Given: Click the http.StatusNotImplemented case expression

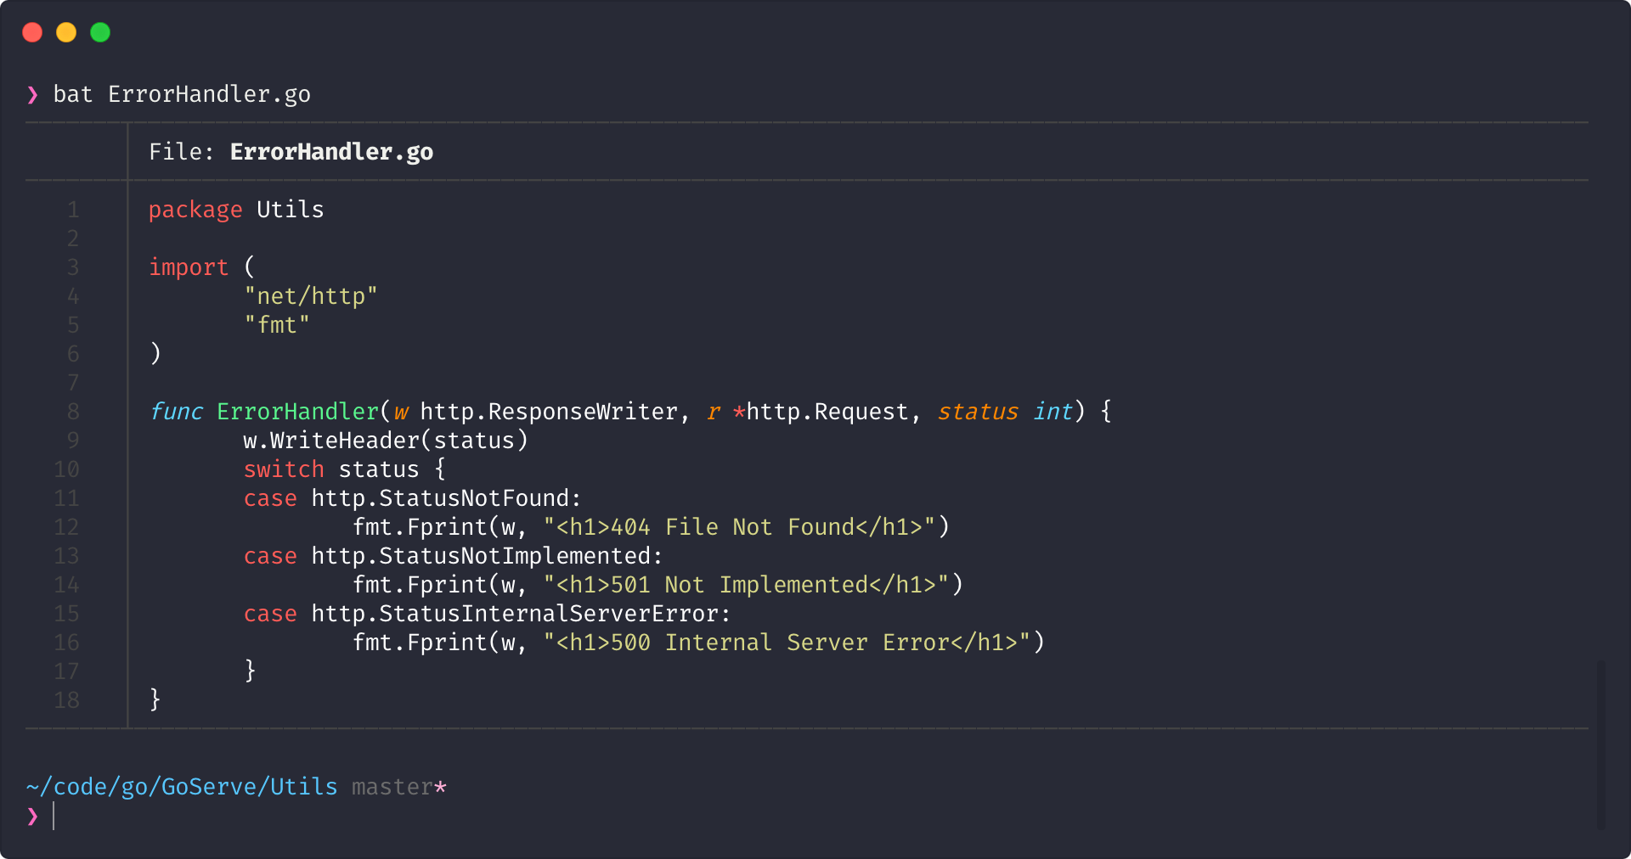Looking at the screenshot, I should [x=486, y=556].
